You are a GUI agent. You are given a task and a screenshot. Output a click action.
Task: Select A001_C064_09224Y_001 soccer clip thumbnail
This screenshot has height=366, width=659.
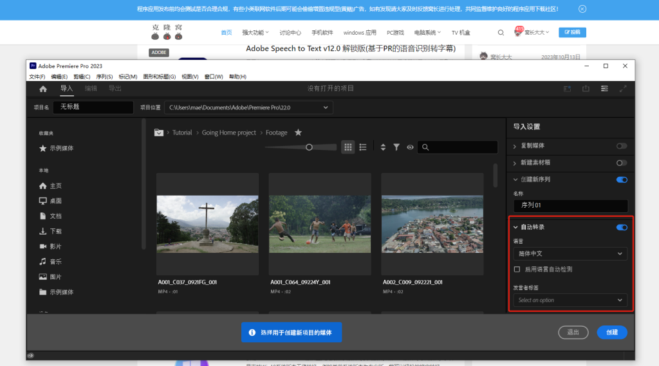click(320, 224)
